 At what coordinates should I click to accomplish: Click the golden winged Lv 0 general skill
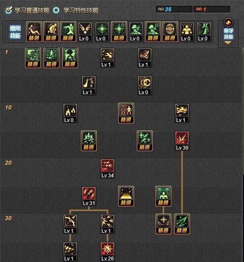coord(85,32)
